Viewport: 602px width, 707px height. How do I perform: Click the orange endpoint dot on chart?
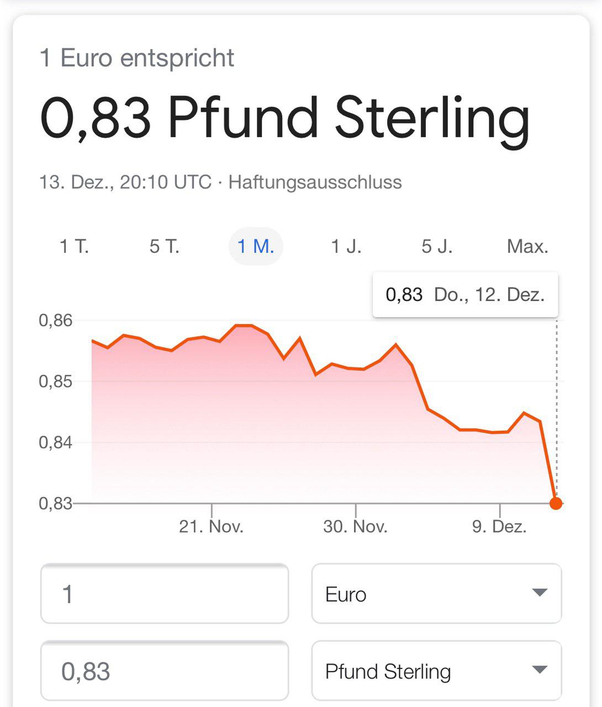pyautogui.click(x=556, y=503)
